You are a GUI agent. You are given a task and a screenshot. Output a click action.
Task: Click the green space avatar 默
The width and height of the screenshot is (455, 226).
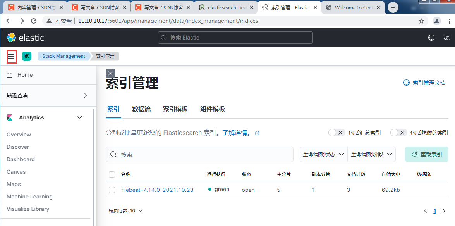(x=27, y=56)
